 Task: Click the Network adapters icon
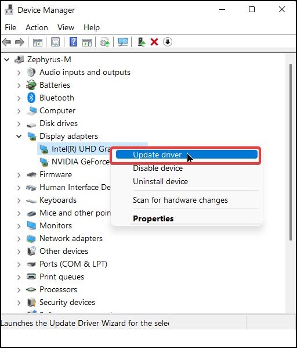tap(31, 239)
